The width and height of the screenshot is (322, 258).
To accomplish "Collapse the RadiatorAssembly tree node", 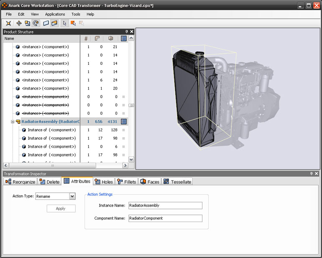I will (x=13, y=122).
